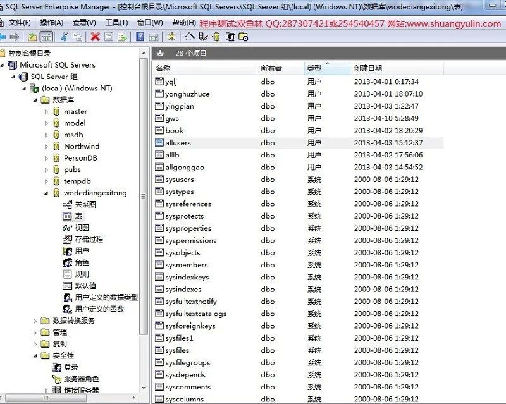Sort by the 类型 column header
This screenshot has width=506, height=404.
tap(327, 68)
